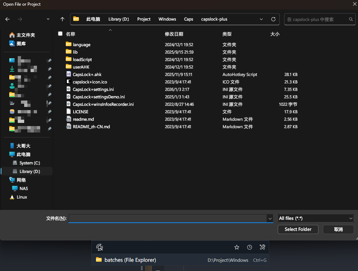This screenshot has width=358, height=271.
Task: Sort files by 修改日期 column header
Action: [x=174, y=34]
